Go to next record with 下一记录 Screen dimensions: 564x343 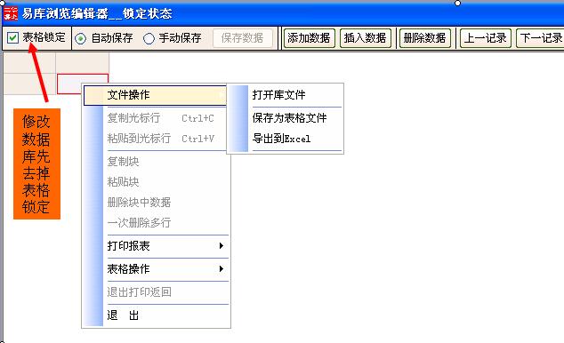pos(541,38)
